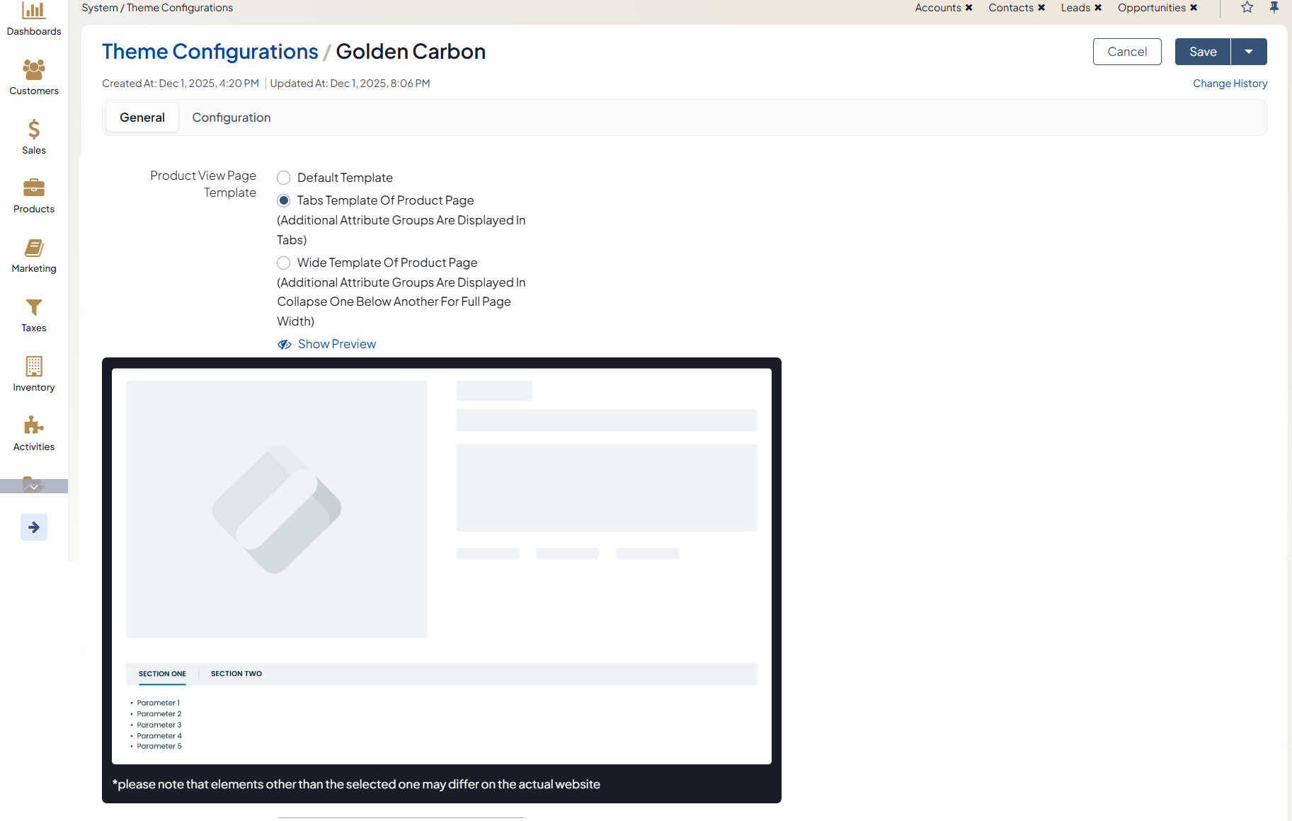Toggle the Show Preview link

(x=336, y=344)
